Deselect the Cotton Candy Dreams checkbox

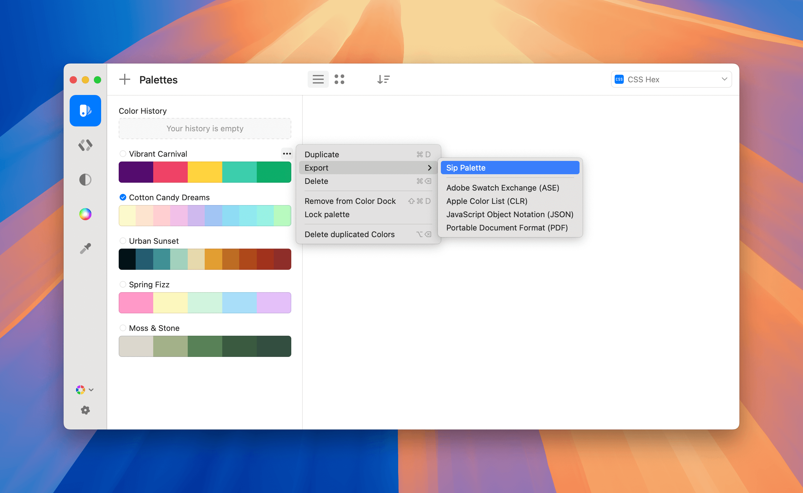coord(123,197)
